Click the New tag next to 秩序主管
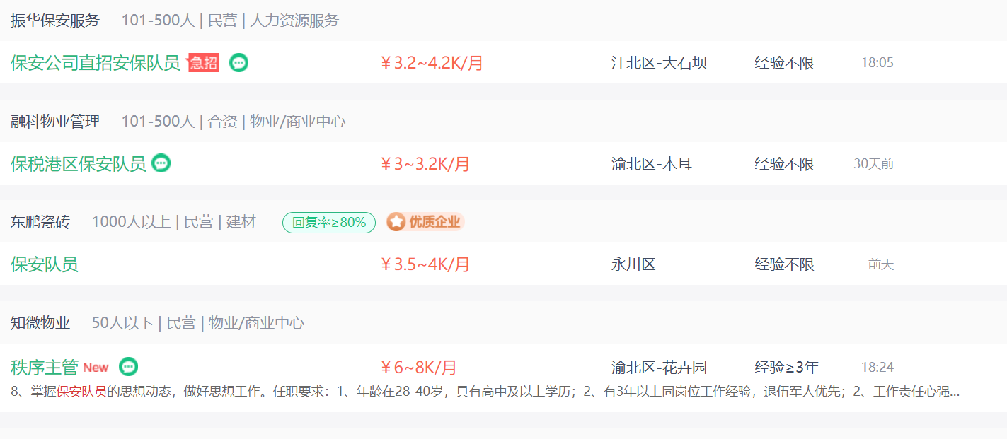The width and height of the screenshot is (1007, 439). 96,368
